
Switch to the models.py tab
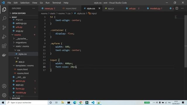[155, 8]
